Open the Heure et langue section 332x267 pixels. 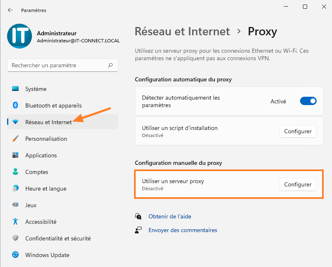coord(46,189)
